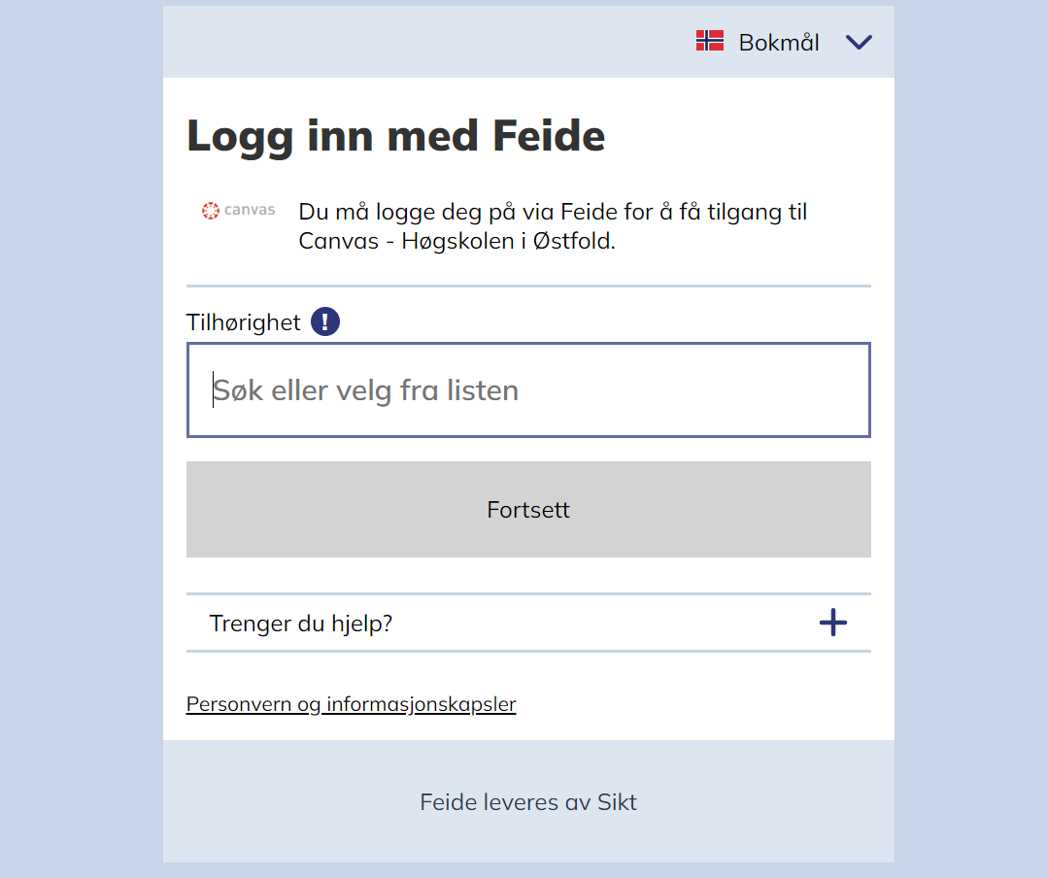Click the "Feide leveres av Sikt" footer text
The width and height of the screenshot is (1047, 878).
coord(528,802)
